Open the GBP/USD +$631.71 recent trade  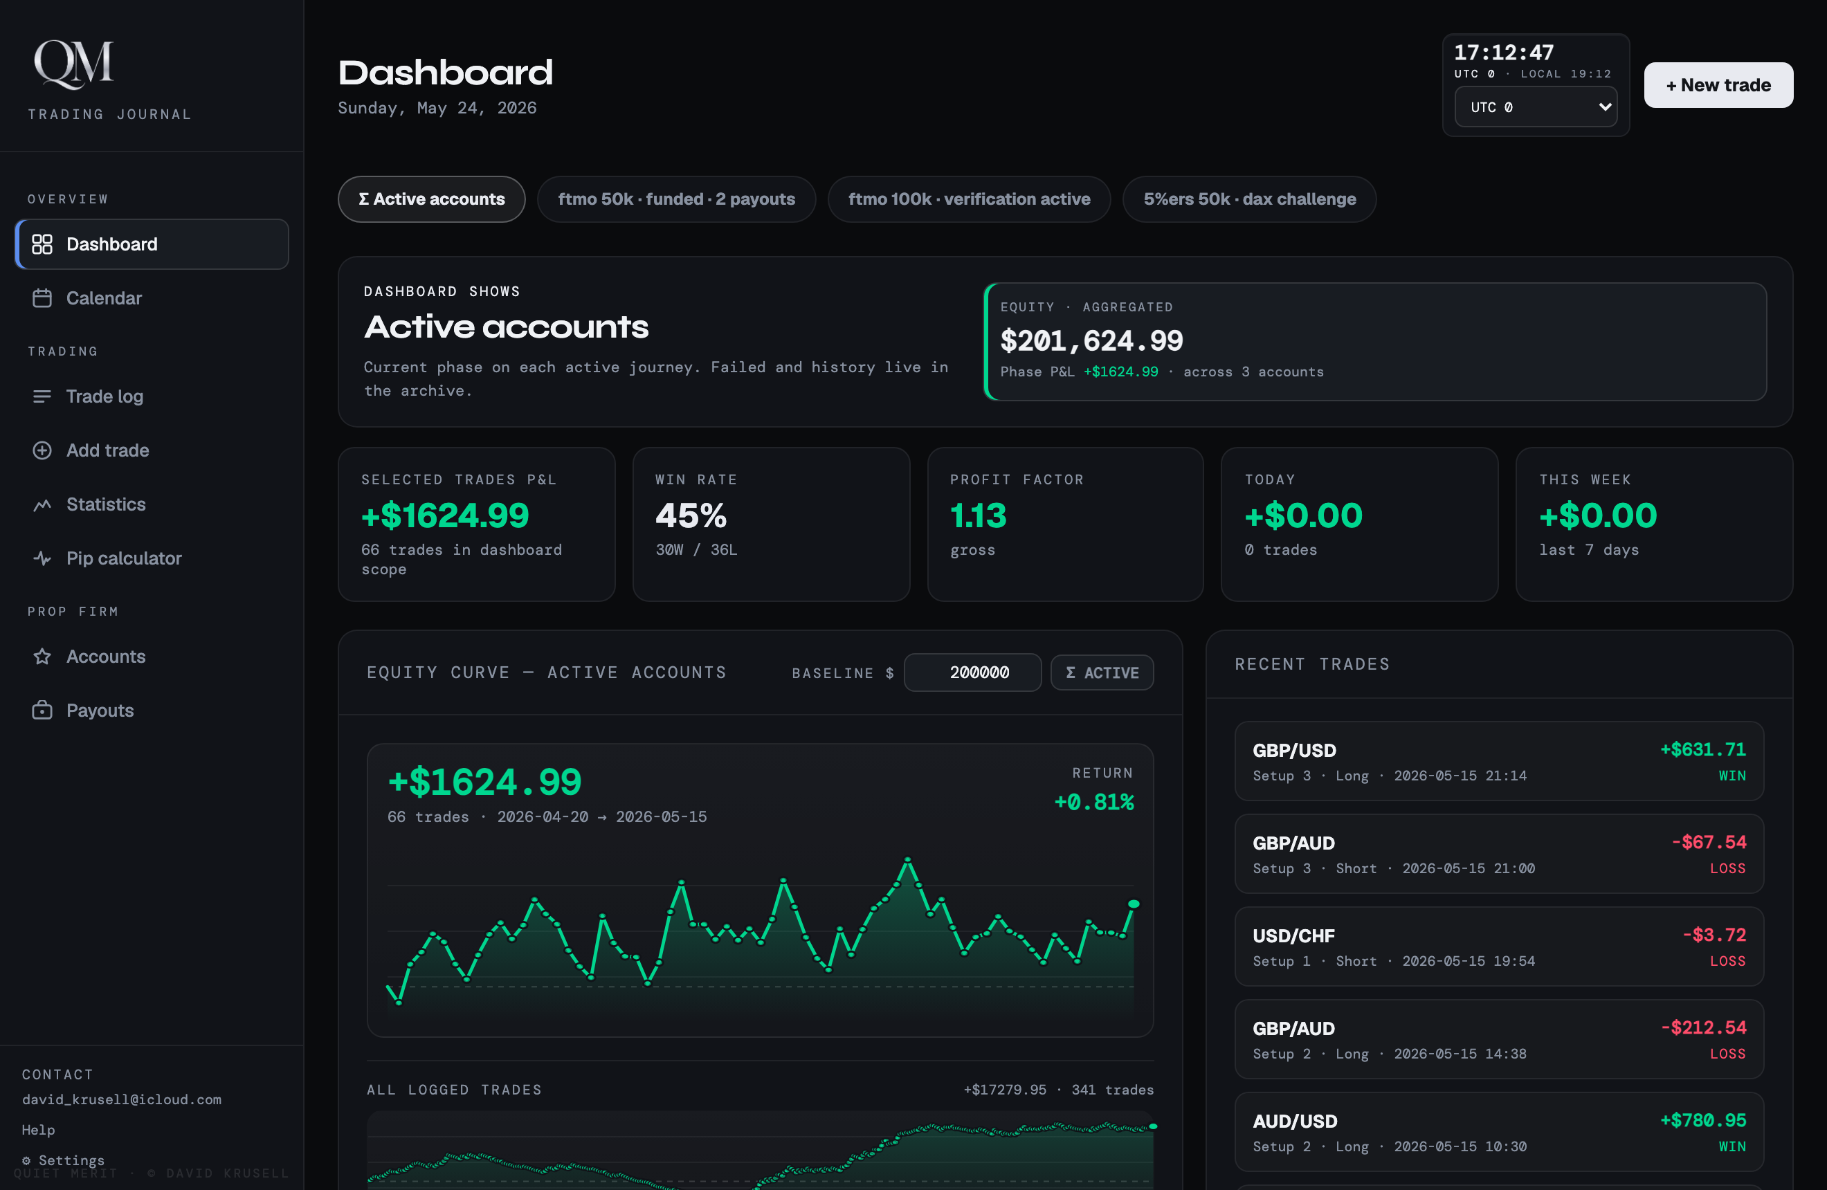1498,761
